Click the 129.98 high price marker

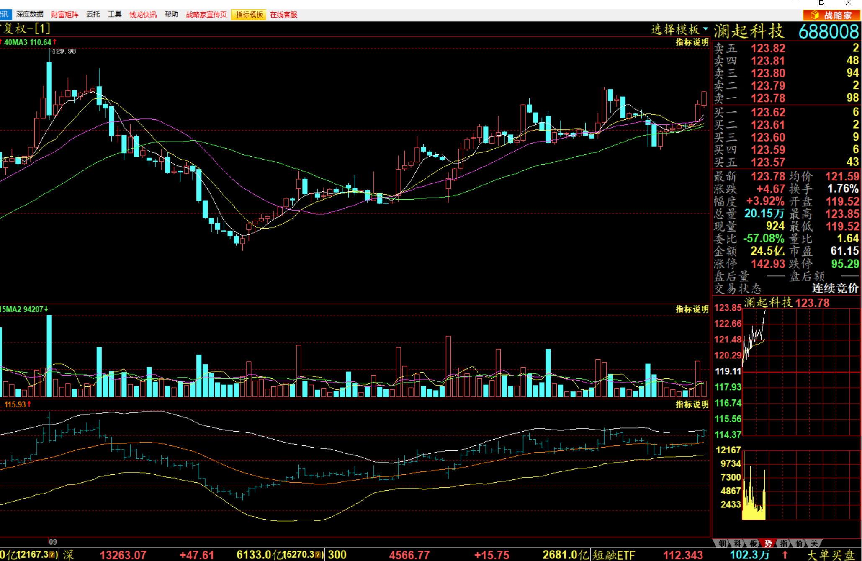(64, 51)
